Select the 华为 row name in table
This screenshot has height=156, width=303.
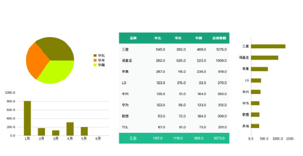coord(125,105)
